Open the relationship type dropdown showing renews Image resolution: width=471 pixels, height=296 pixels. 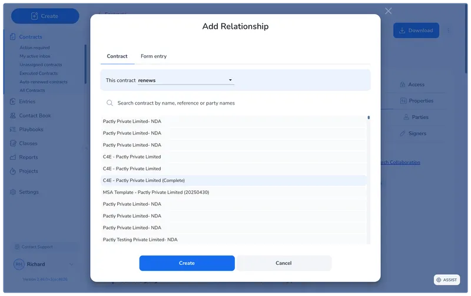click(185, 80)
